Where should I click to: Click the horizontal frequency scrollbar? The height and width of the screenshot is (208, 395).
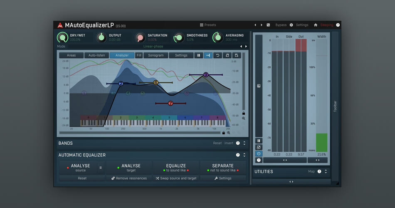pyautogui.click(x=140, y=133)
